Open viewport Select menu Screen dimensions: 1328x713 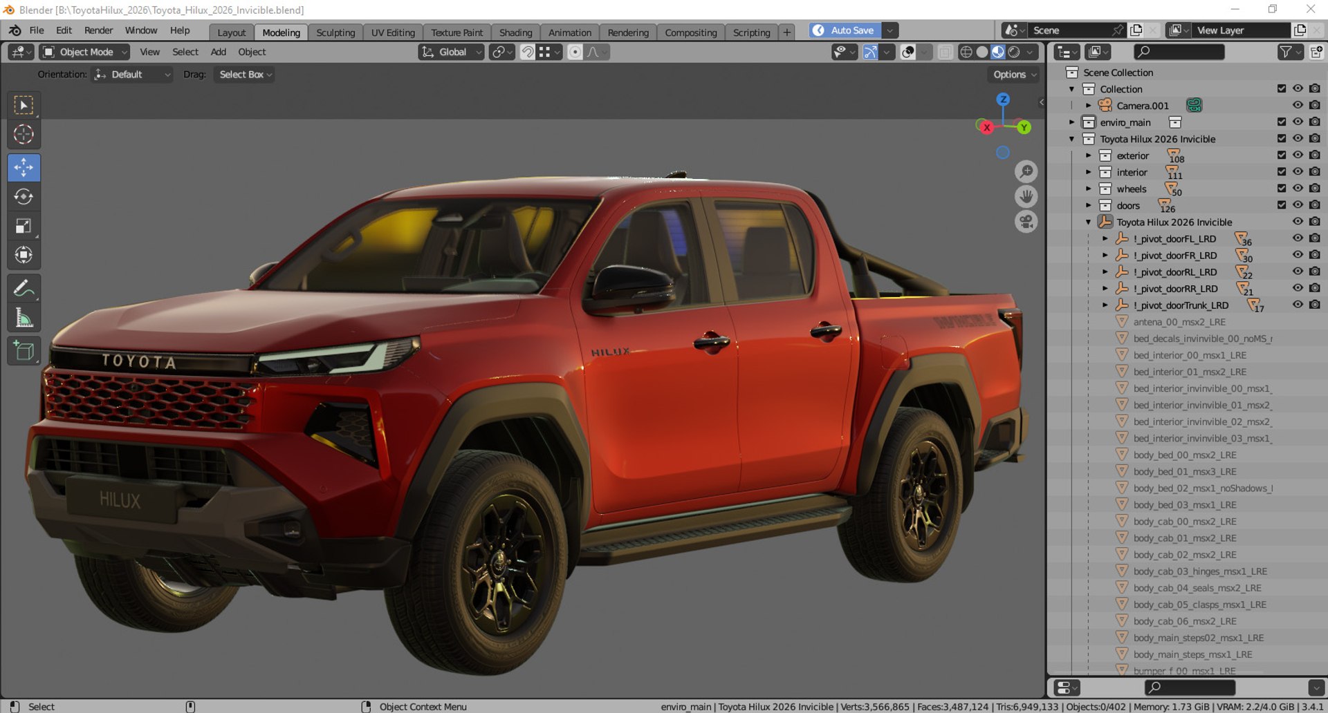[x=185, y=52]
